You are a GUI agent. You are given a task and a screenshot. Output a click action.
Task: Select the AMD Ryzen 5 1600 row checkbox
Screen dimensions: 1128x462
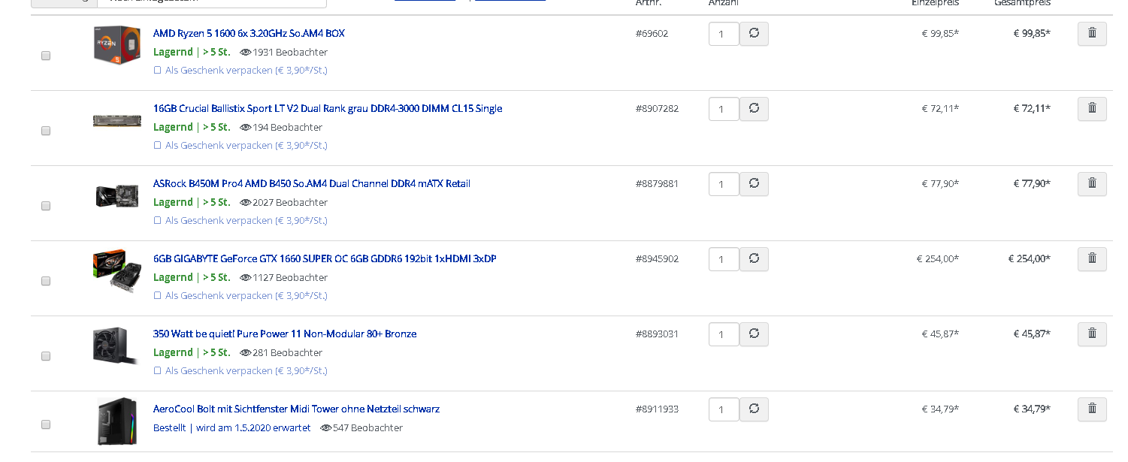click(x=46, y=56)
